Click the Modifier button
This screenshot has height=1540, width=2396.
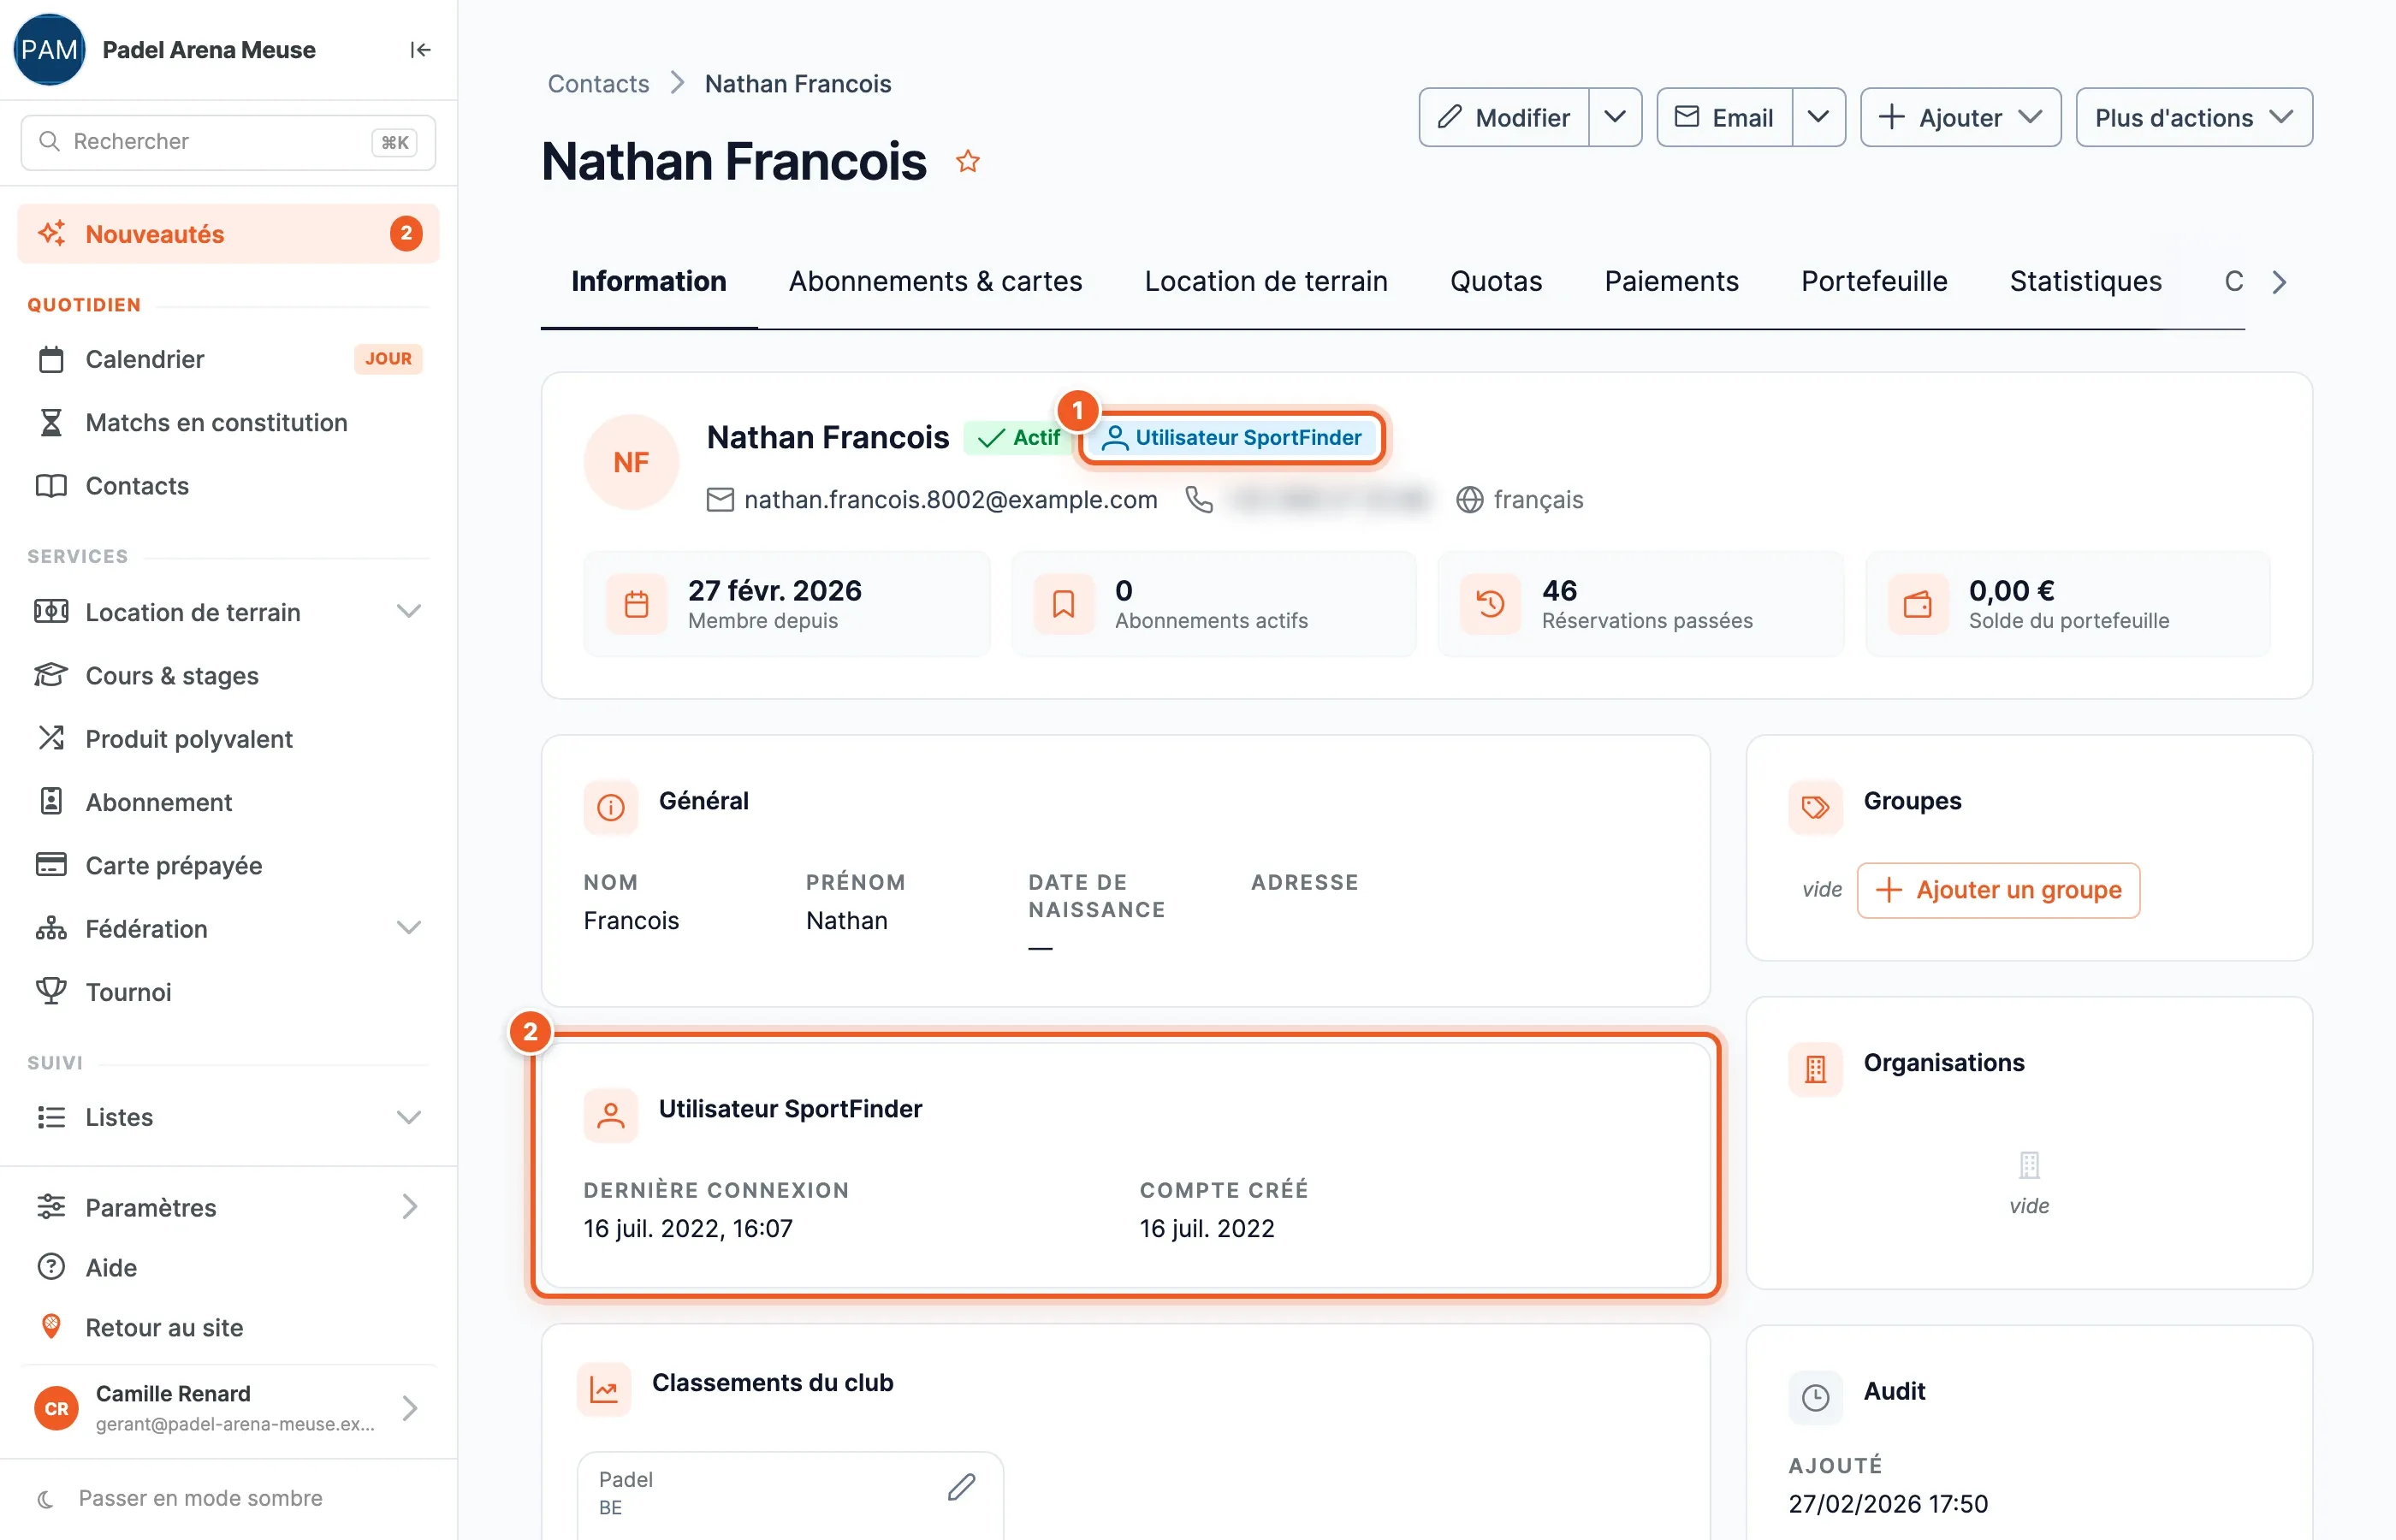[x=1505, y=117]
